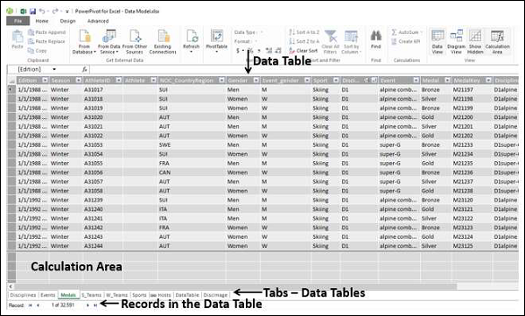Screen dimensions: 525x316
Task: Open the Edition column filter dropdown
Action: (x=45, y=80)
